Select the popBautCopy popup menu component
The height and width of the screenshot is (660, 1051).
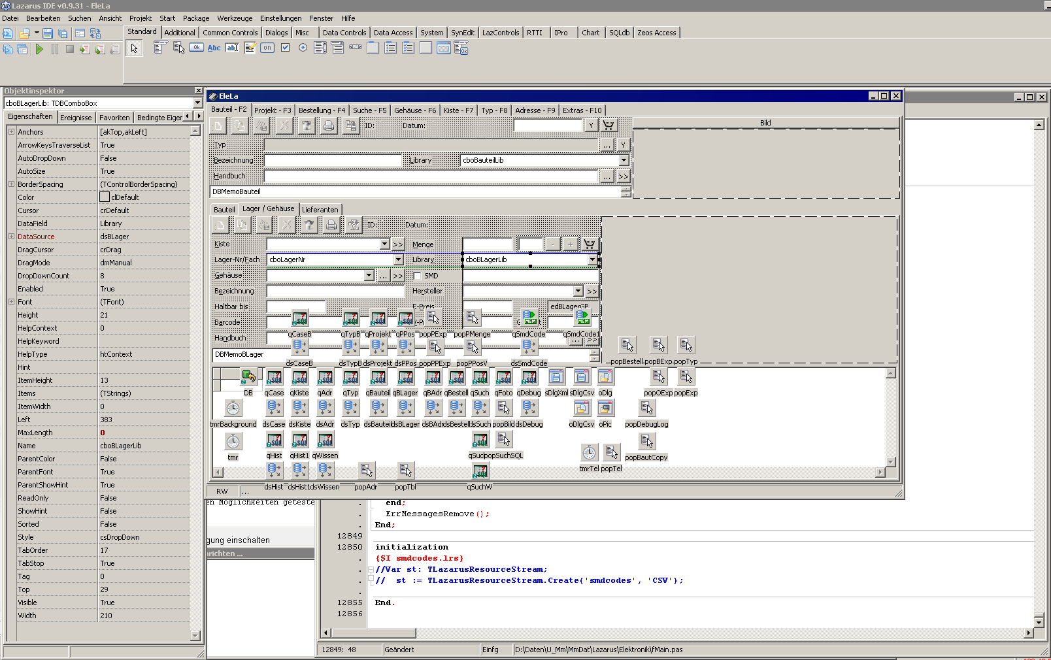[646, 442]
